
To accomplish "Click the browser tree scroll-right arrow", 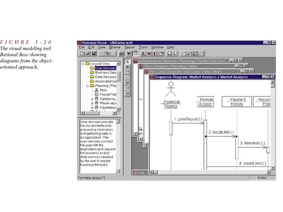I will 114,113.
